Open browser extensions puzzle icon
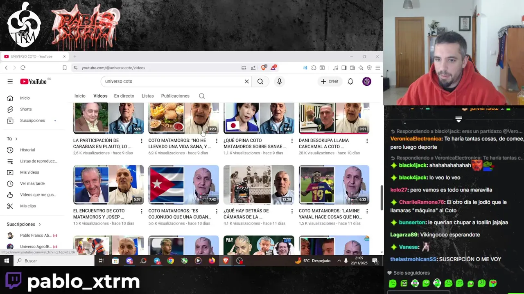The image size is (524, 294). coord(314,68)
